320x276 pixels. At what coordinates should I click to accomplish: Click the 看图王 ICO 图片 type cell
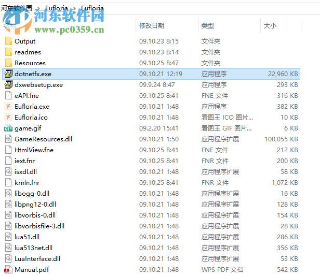coord(227,118)
